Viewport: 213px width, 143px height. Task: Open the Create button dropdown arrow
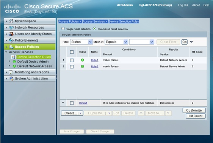pyautogui.click(x=81, y=113)
